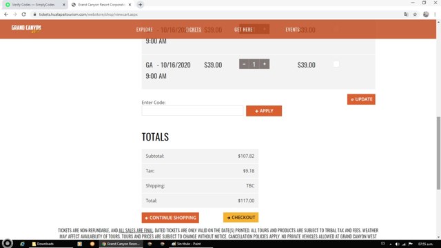441x248 pixels.
Task: Click the GA ticket quantity field
Action: click(x=254, y=64)
